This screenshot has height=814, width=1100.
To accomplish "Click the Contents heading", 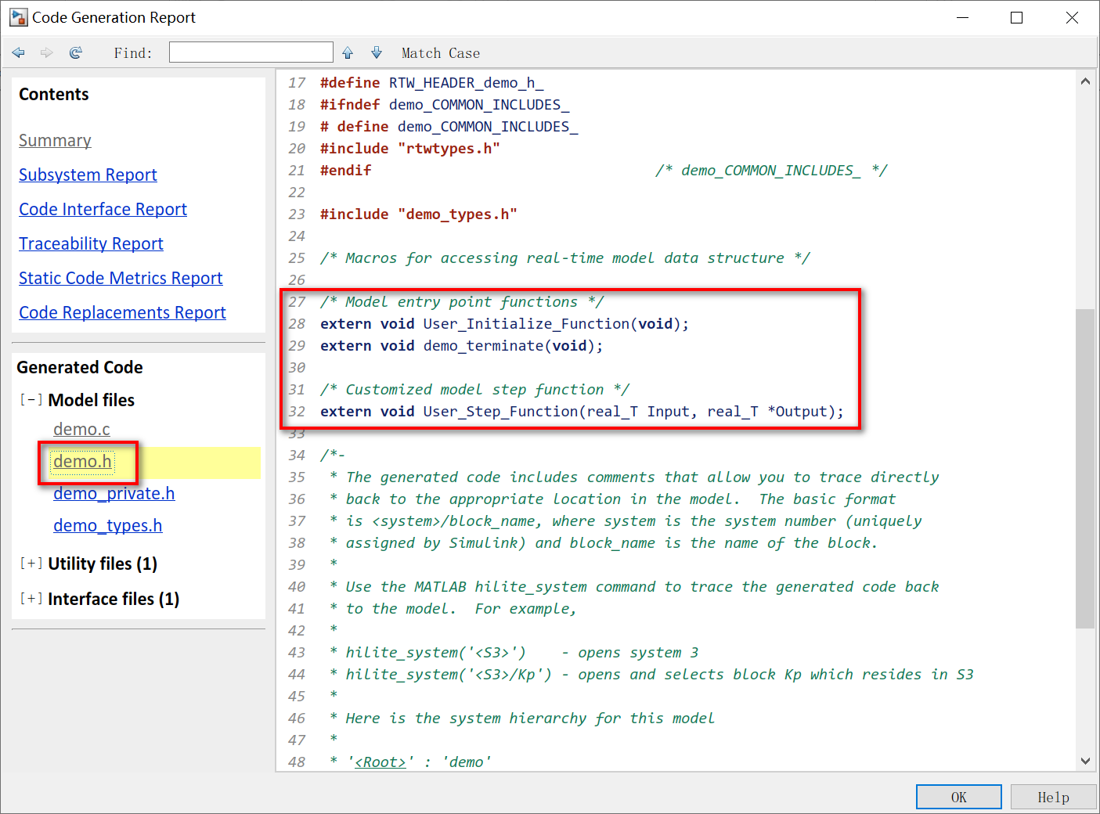I will 54,95.
